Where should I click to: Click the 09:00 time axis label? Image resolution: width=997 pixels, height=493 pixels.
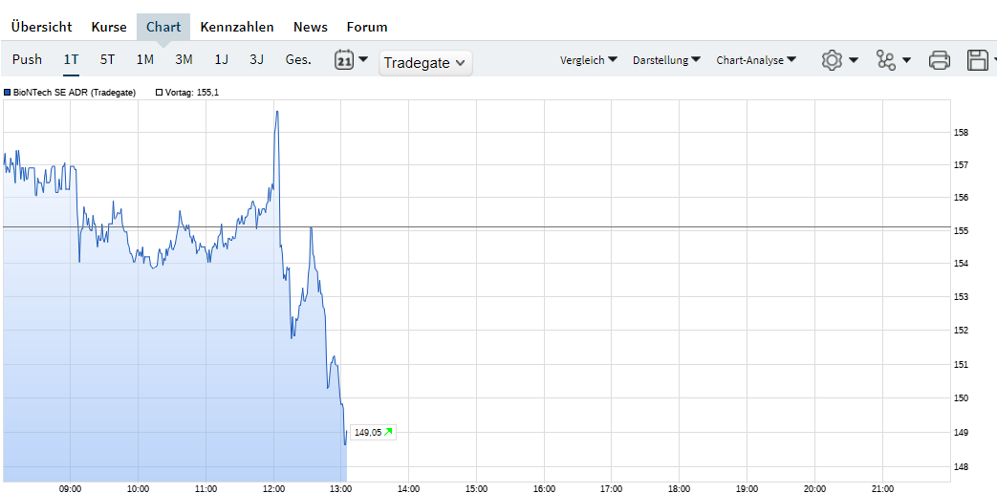click(70, 488)
